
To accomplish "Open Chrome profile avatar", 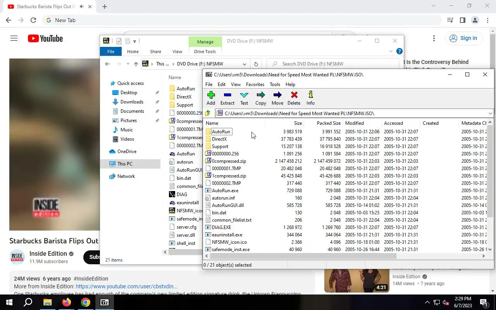I will [x=475, y=20].
